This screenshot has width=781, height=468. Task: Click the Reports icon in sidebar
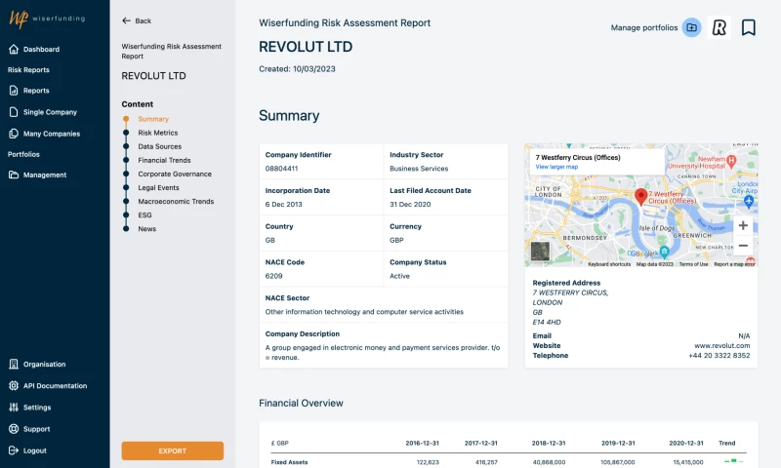tap(14, 91)
